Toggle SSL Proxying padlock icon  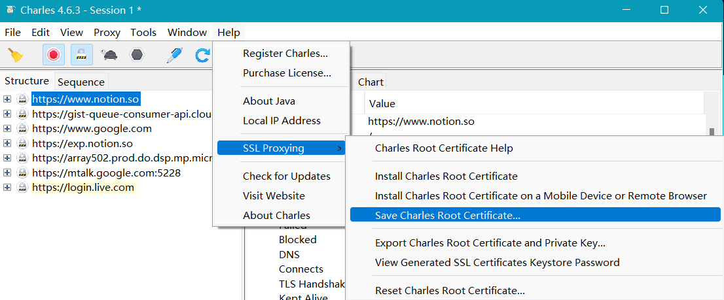82,55
